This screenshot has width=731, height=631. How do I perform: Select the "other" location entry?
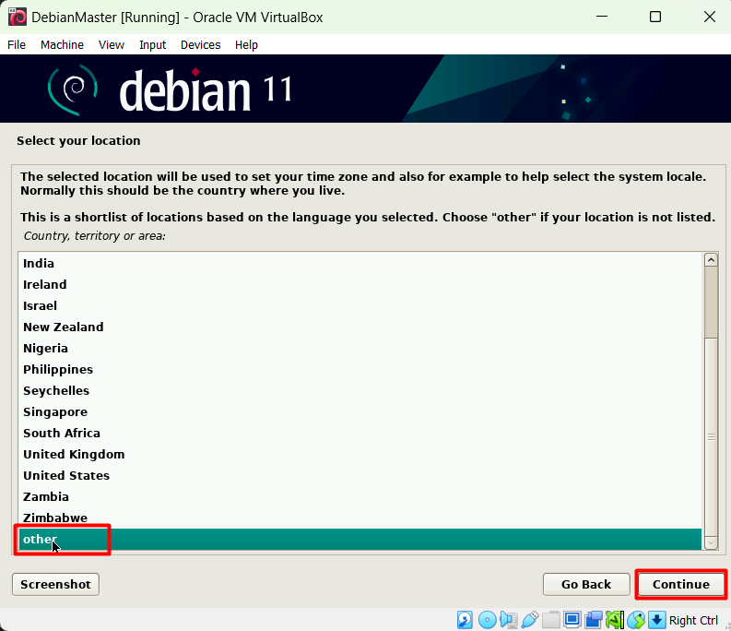[x=360, y=540]
